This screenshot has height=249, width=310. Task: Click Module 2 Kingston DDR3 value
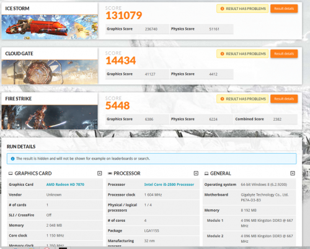[267, 238]
